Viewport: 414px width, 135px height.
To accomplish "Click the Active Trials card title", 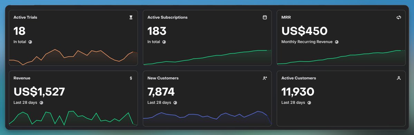I will [25, 18].
